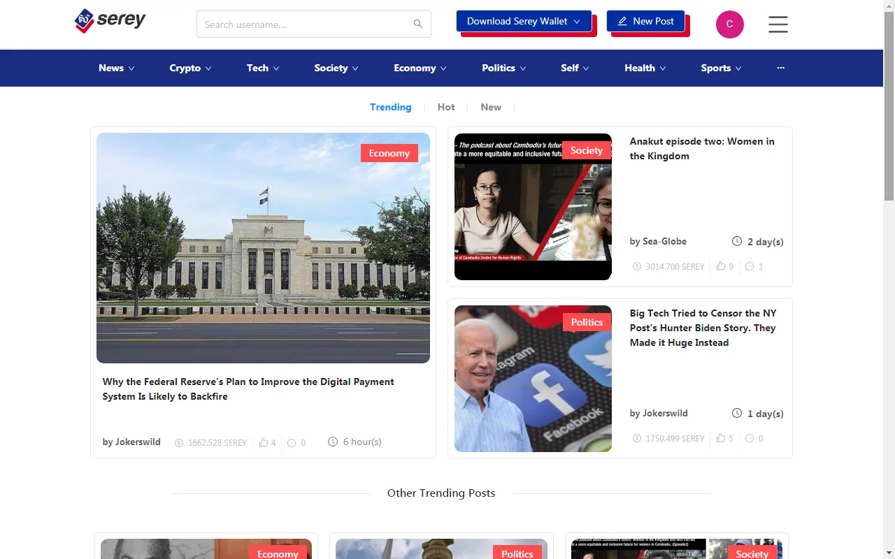Click coin icon beside 1662.528 SEREY
Screen dimensions: 895x559
pos(179,442)
